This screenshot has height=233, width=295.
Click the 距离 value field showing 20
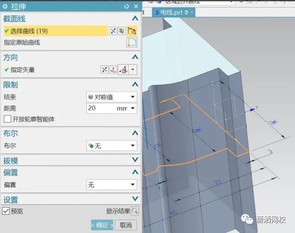point(101,108)
